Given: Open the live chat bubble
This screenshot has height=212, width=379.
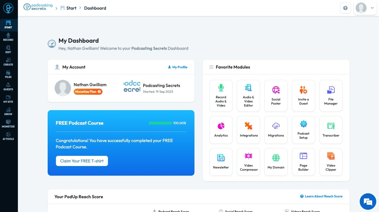Looking at the screenshot, I should (x=368, y=202).
